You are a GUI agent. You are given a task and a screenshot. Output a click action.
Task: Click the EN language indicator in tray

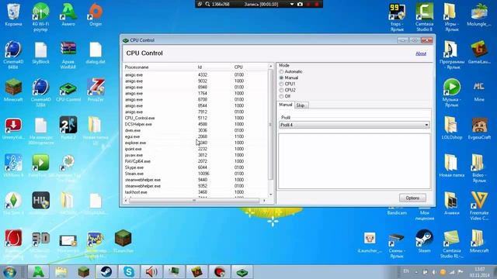pos(406,271)
